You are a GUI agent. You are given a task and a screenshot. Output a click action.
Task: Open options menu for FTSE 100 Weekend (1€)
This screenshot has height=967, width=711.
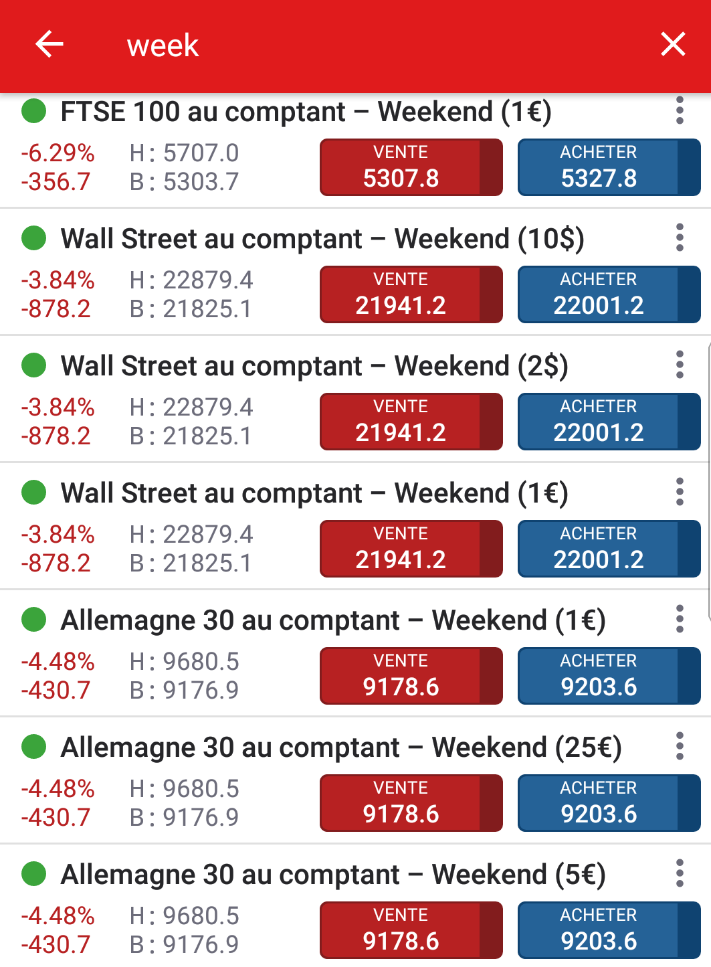(x=680, y=110)
